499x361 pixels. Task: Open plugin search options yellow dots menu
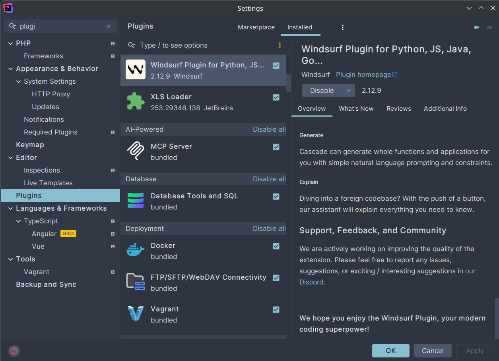click(280, 45)
